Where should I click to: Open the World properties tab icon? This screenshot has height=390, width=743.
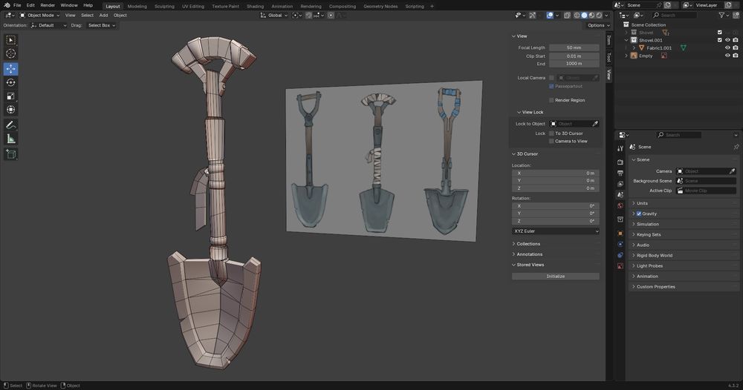(x=620, y=205)
